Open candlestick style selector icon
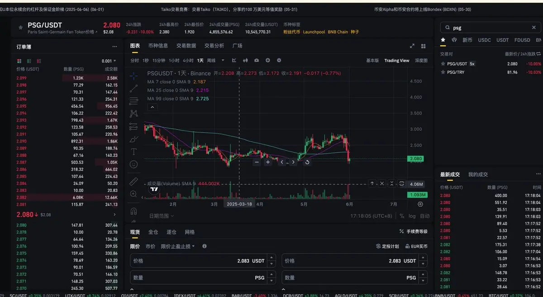Viewport: 543px width, 297px height. [x=246, y=60]
